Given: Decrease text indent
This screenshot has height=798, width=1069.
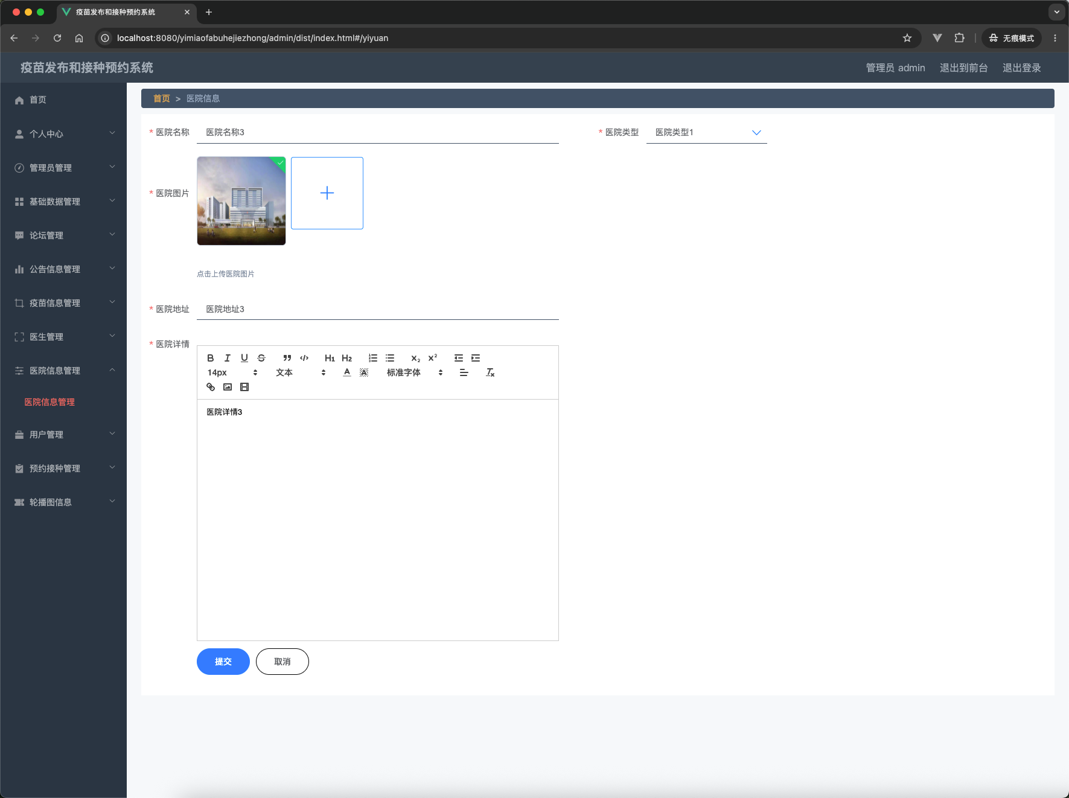Looking at the screenshot, I should [x=459, y=358].
